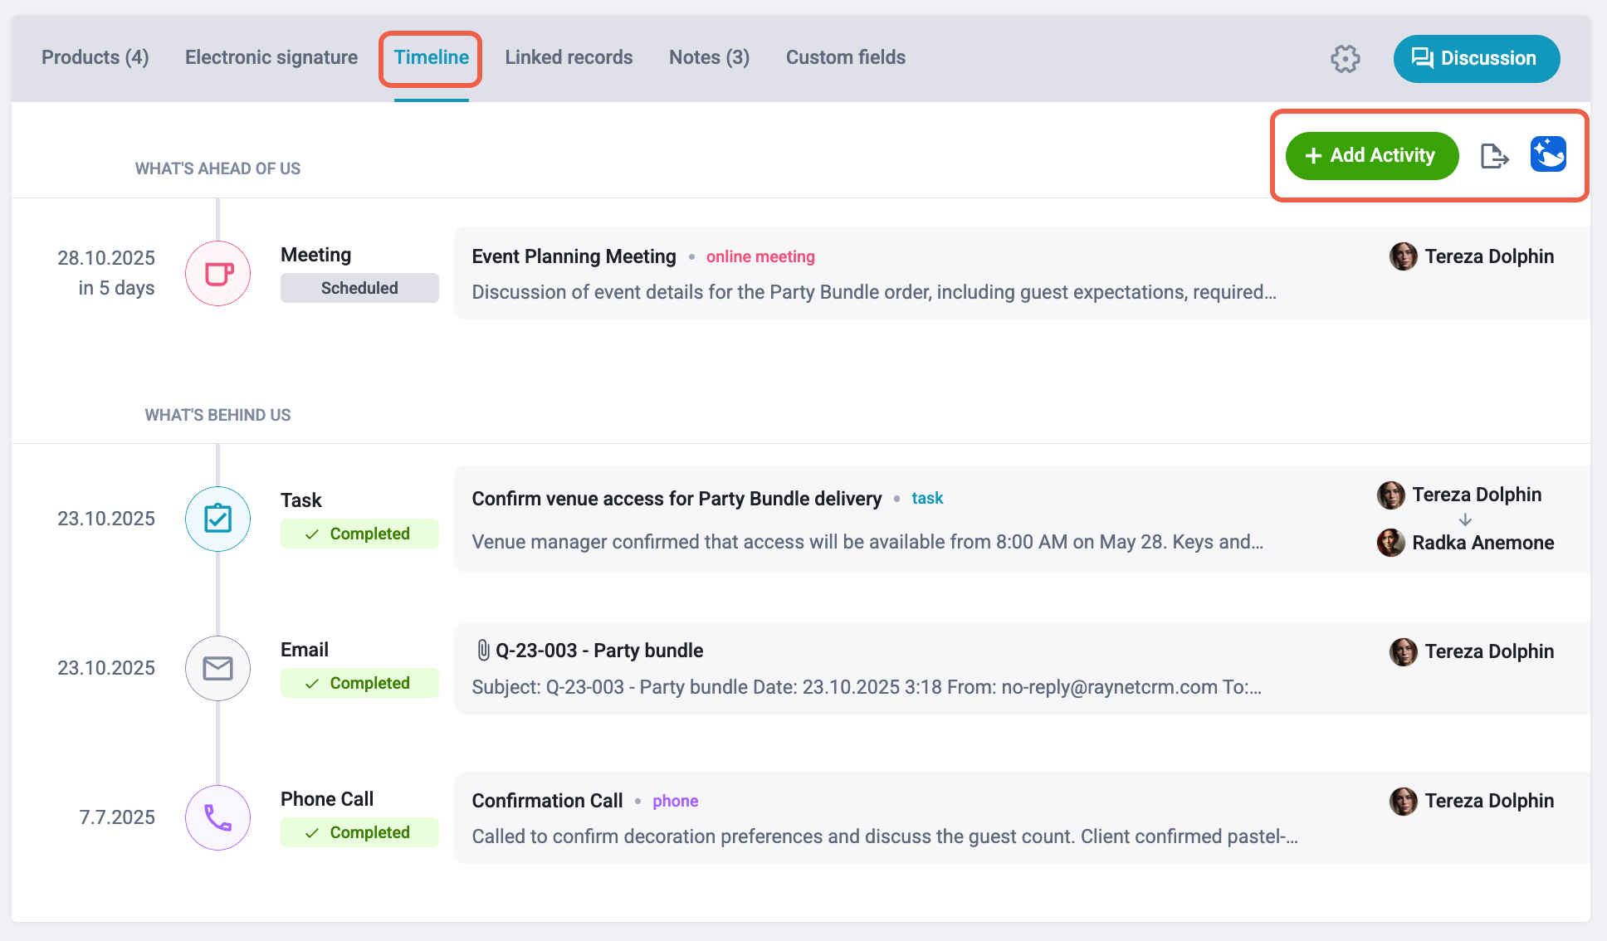Open the Event Planning Meeting record

click(x=574, y=256)
